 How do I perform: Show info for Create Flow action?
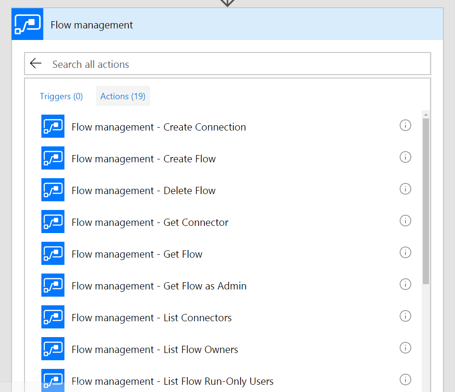click(405, 157)
